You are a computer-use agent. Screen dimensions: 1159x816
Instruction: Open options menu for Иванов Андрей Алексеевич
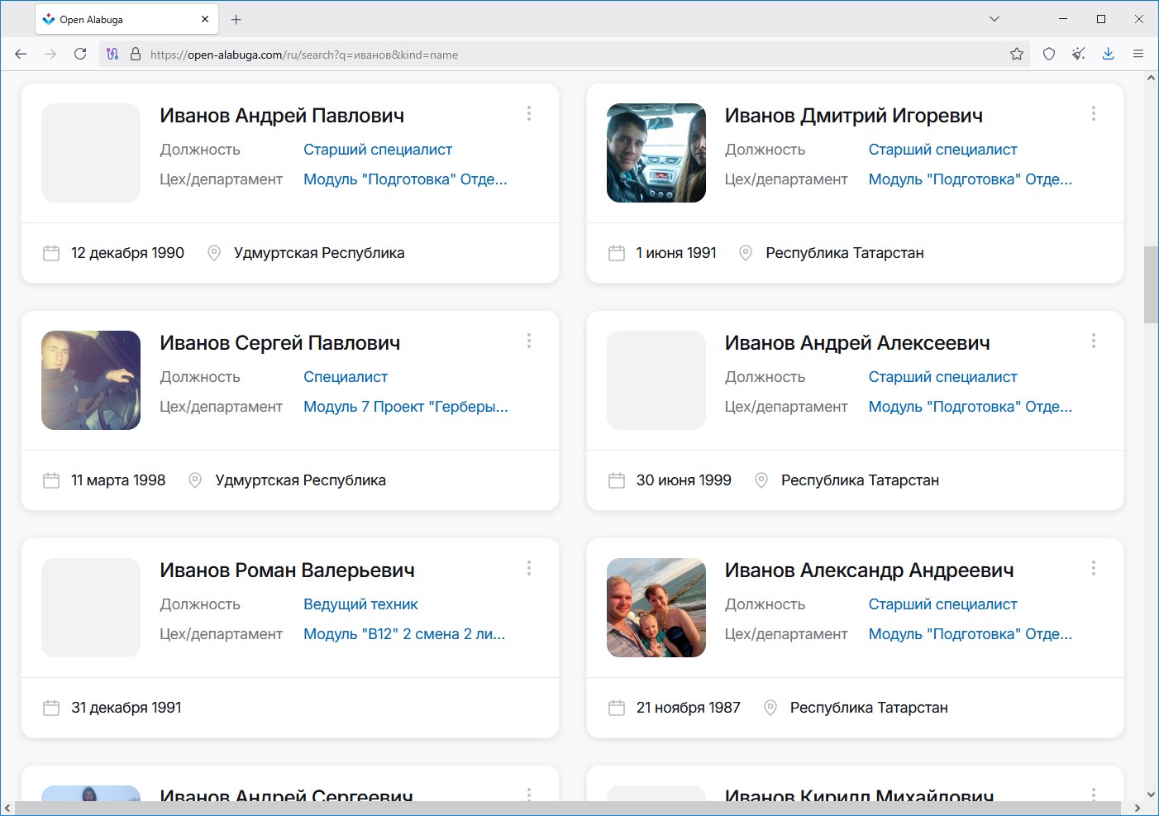click(x=1094, y=341)
